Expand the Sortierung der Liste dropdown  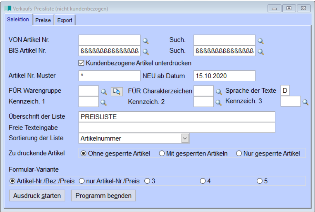point(185,138)
